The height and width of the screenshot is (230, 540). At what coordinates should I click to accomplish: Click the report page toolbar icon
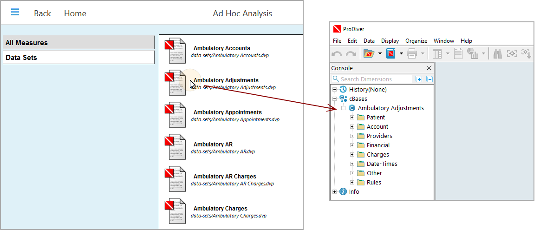(x=458, y=53)
